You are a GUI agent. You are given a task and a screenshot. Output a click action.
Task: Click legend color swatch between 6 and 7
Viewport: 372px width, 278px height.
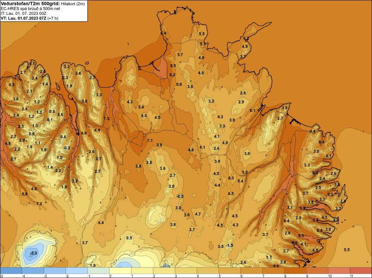(x=251, y=271)
